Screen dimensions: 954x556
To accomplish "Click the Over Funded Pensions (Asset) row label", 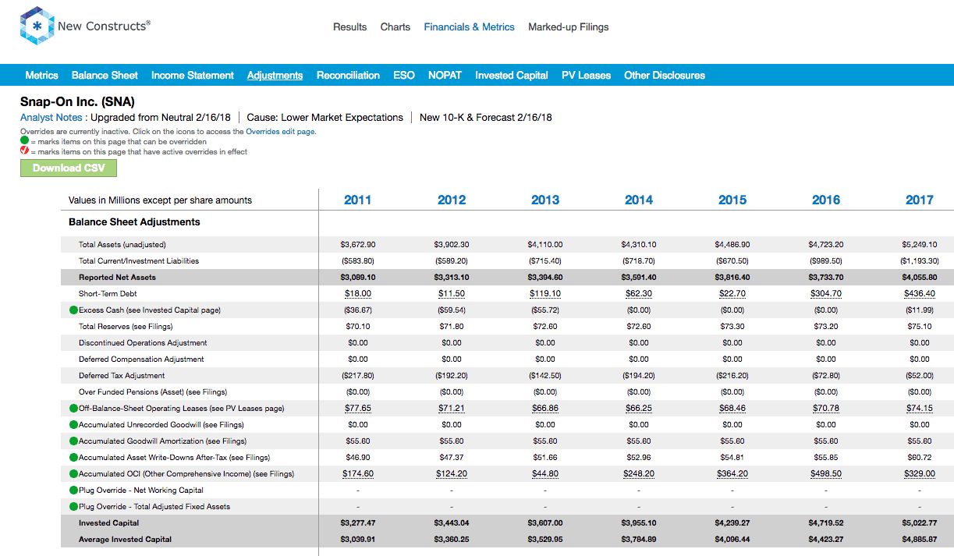I will click(153, 392).
